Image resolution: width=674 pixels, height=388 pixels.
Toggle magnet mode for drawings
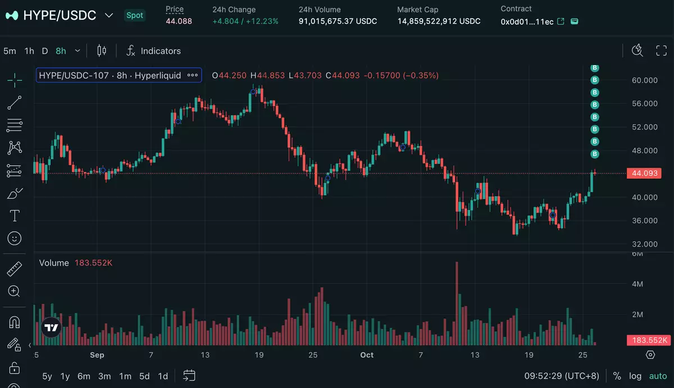[15, 322]
